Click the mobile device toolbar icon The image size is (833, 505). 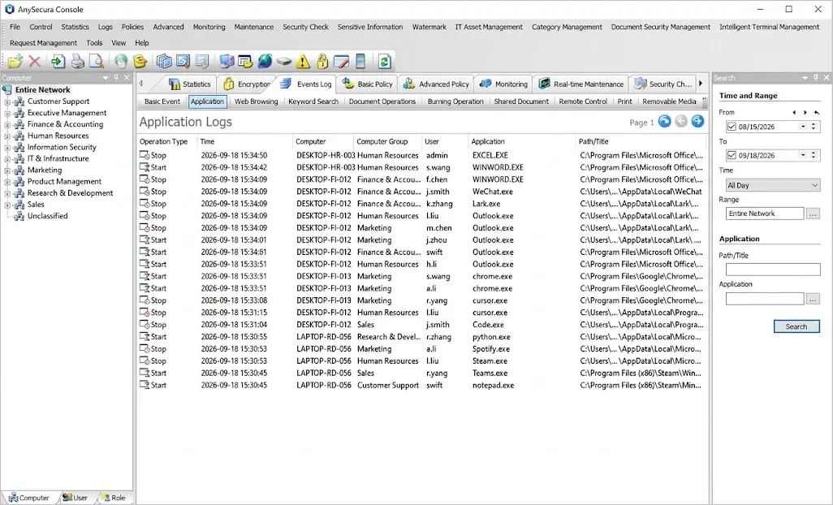pyautogui.click(x=360, y=62)
